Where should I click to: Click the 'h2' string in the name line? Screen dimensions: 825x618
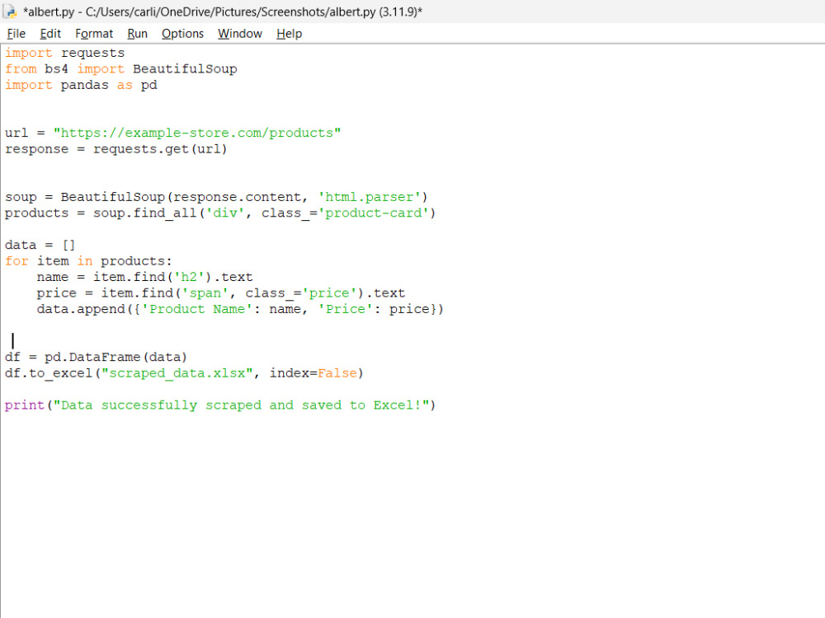click(x=188, y=277)
